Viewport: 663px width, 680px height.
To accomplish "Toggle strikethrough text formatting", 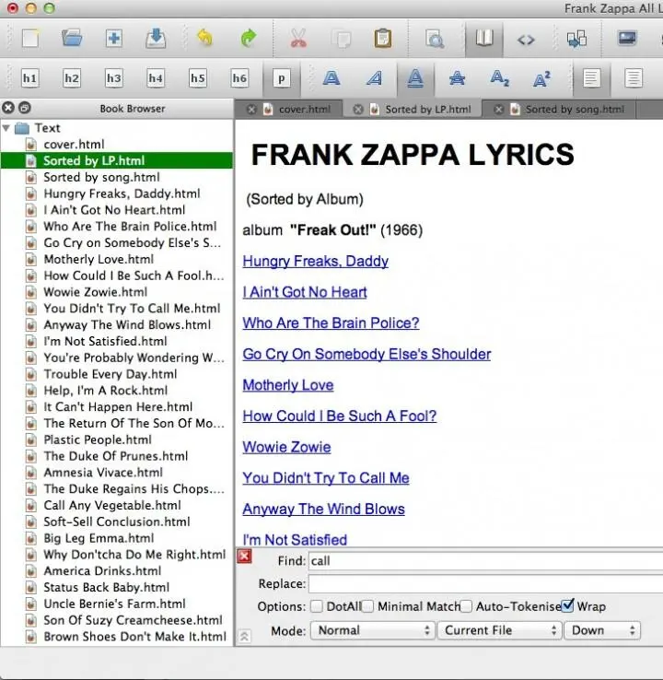I will pos(457,78).
